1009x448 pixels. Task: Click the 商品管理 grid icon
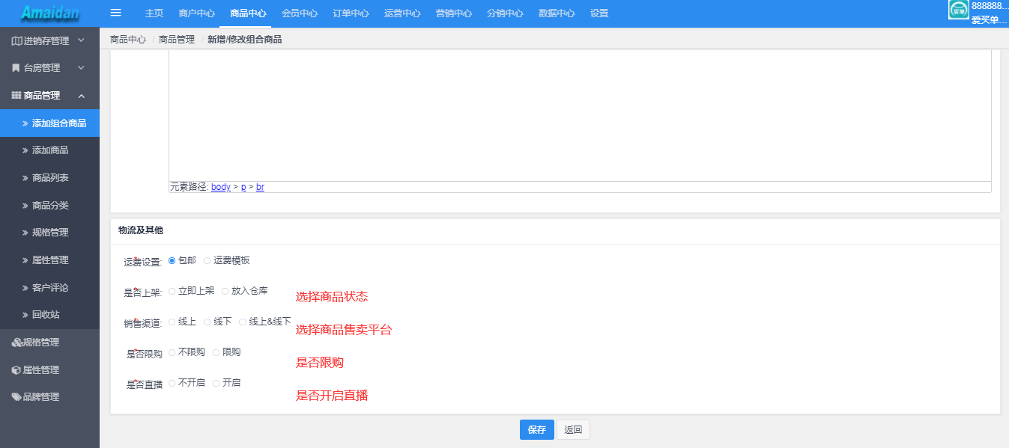(x=16, y=96)
